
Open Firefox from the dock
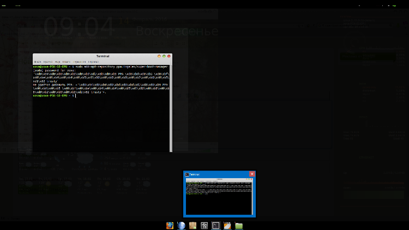tap(170, 225)
